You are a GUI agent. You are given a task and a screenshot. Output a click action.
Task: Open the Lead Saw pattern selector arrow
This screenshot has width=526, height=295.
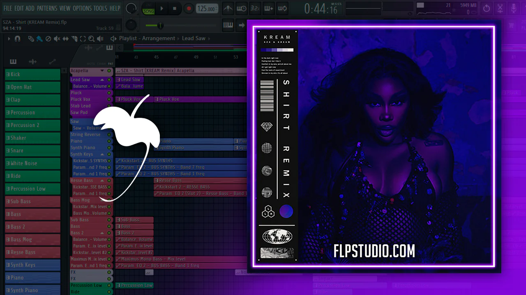[x=210, y=39]
